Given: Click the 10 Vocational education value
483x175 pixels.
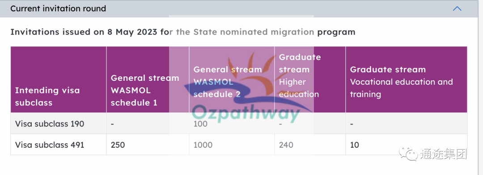Looking at the screenshot, I should 355,145.
